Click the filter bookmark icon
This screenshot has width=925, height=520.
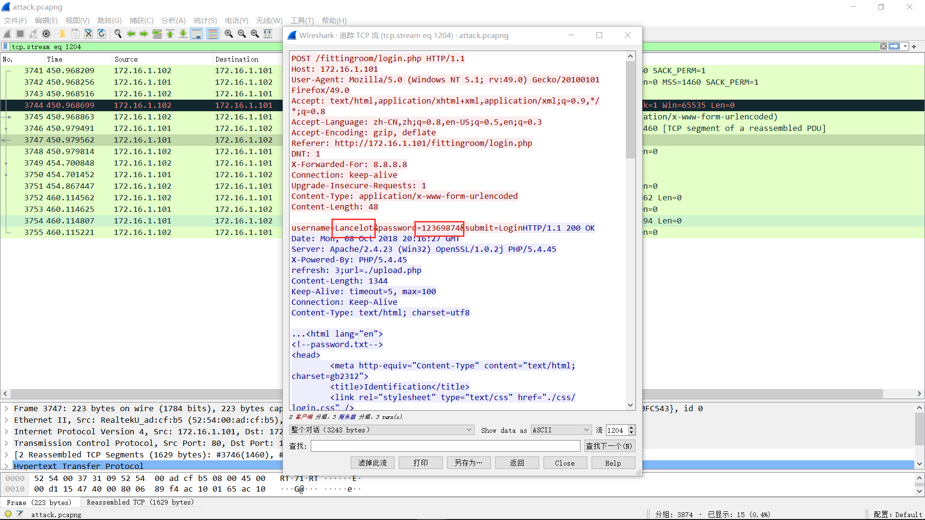5,47
